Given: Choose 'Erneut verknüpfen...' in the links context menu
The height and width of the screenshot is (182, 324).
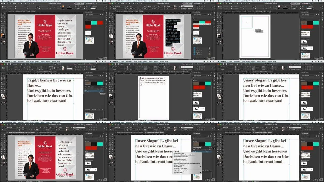Looking at the screenshot, I should [x=180, y=153].
